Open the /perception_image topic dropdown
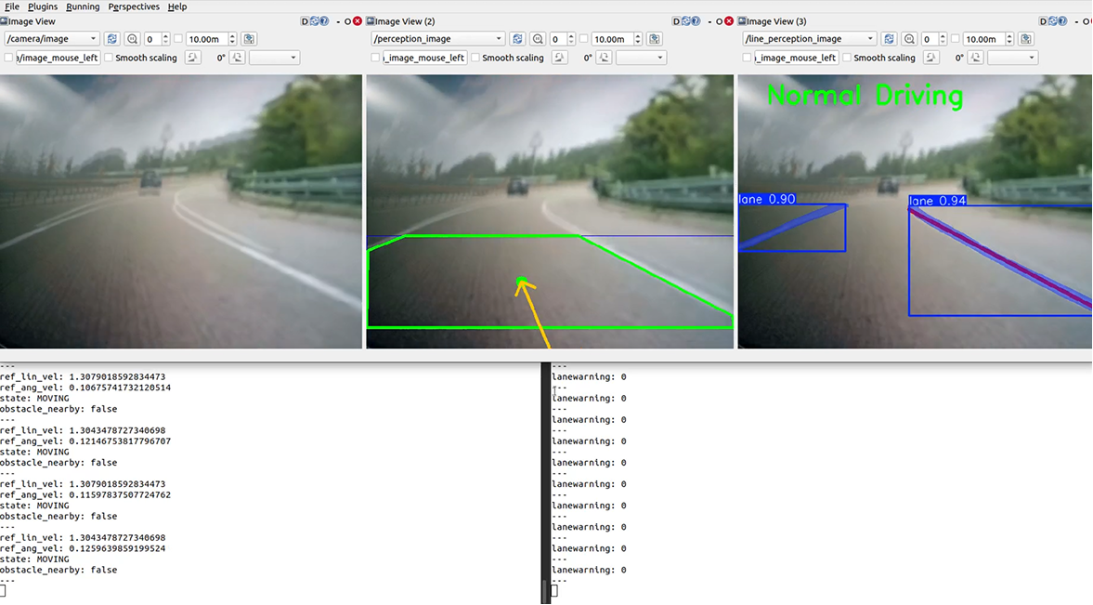 click(437, 39)
